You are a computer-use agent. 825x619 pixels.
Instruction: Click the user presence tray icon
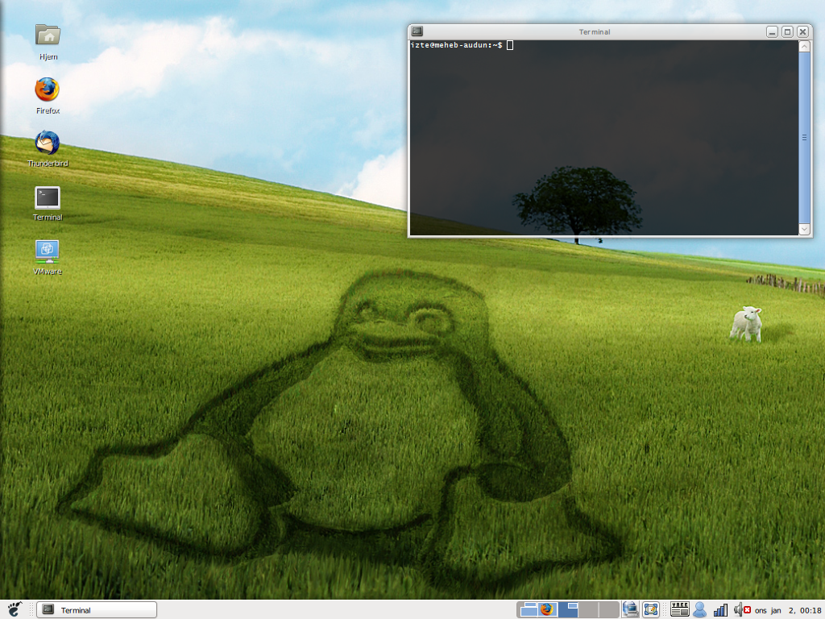tap(700, 609)
